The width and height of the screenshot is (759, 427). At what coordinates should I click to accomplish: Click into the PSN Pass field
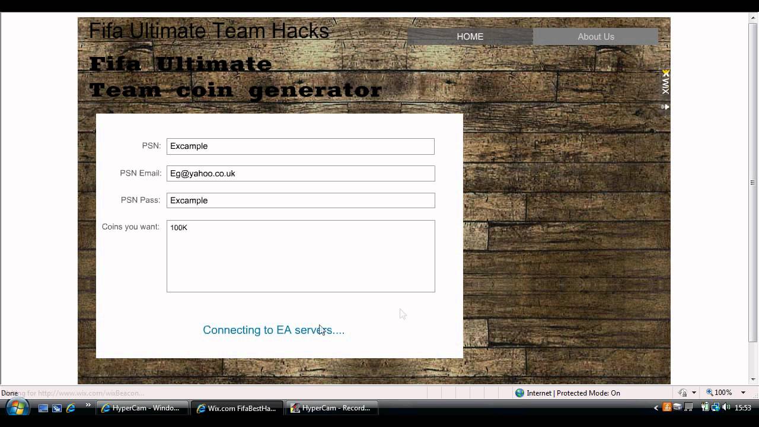301,200
